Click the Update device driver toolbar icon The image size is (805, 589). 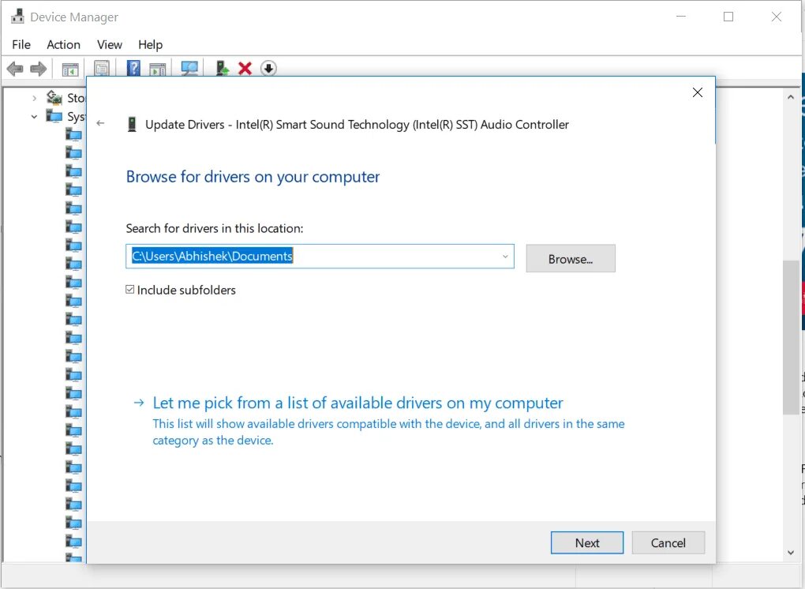click(223, 69)
